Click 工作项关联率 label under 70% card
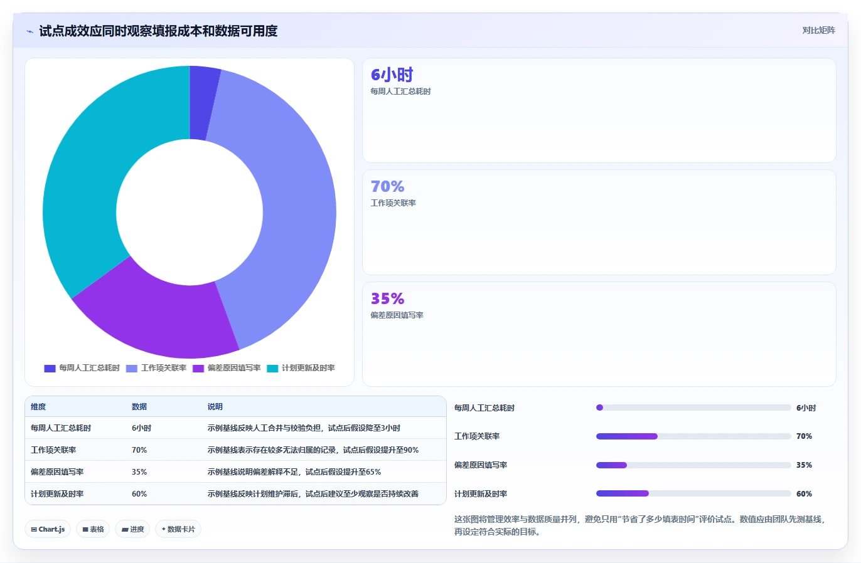 pos(393,203)
